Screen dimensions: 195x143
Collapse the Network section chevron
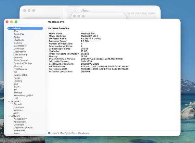click(9, 101)
